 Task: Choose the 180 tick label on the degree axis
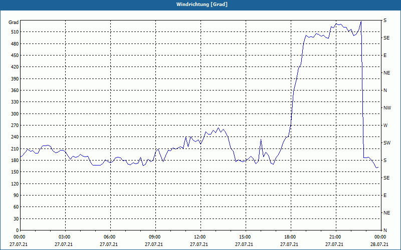coord(15,160)
